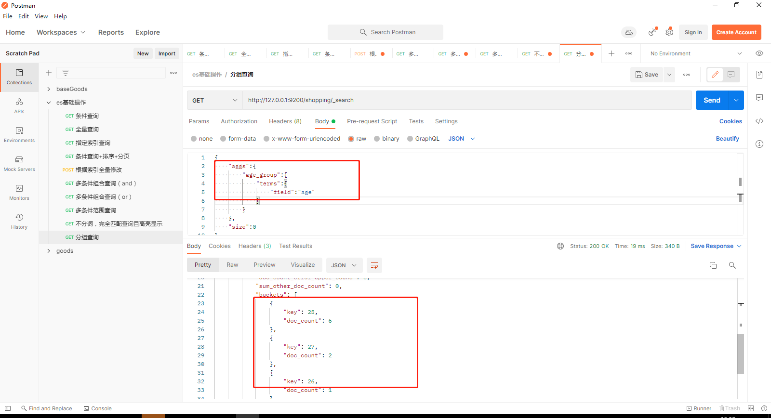
Task: Click the network globe icon near Status
Action: 560,246
